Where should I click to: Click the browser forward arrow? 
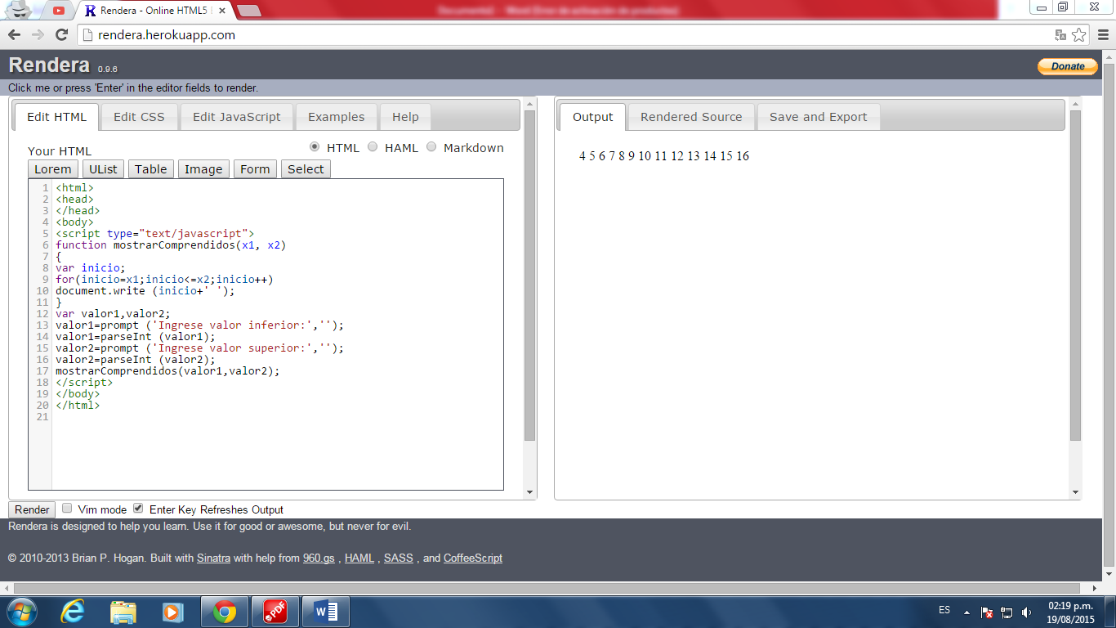pos(38,34)
